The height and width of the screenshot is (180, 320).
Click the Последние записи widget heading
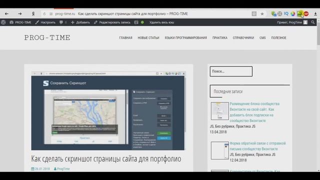[x=228, y=91]
